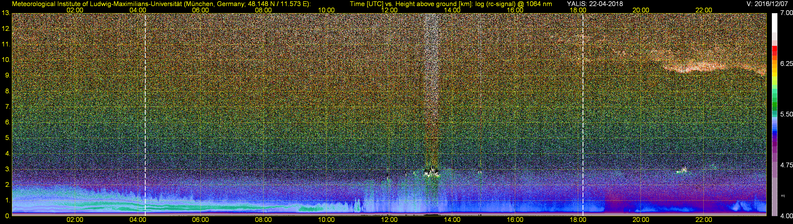
Task: Click the 12:00 label on the bottom time axis
Action: point(389,220)
